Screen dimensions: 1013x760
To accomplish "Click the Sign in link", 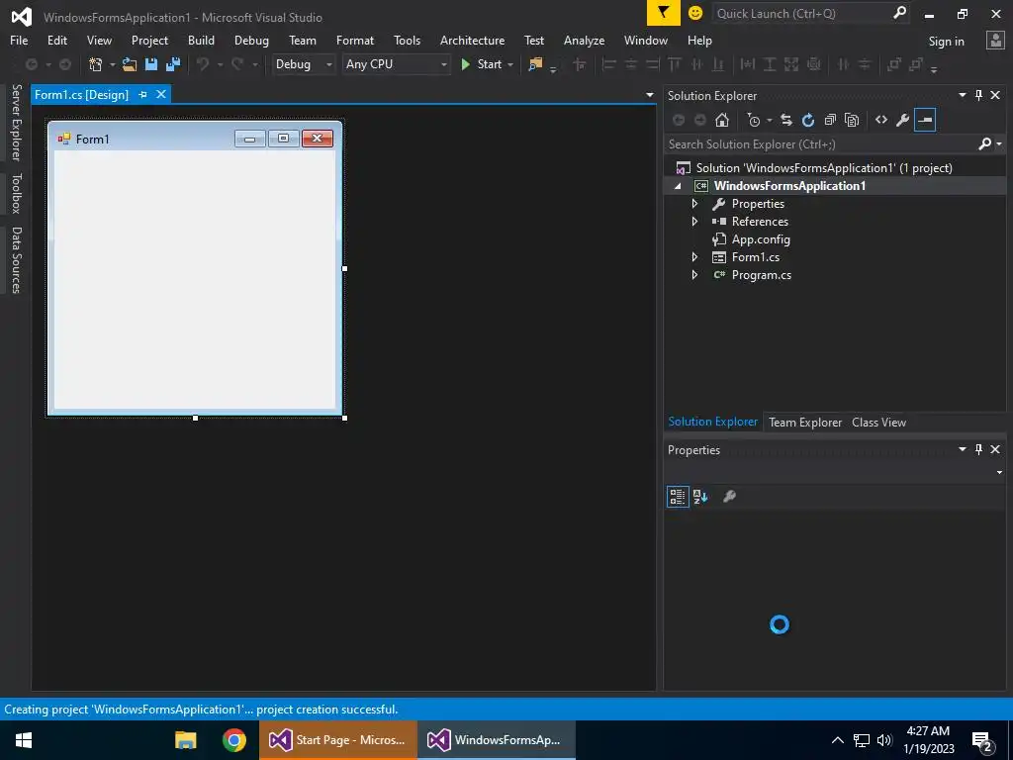I will point(946,41).
